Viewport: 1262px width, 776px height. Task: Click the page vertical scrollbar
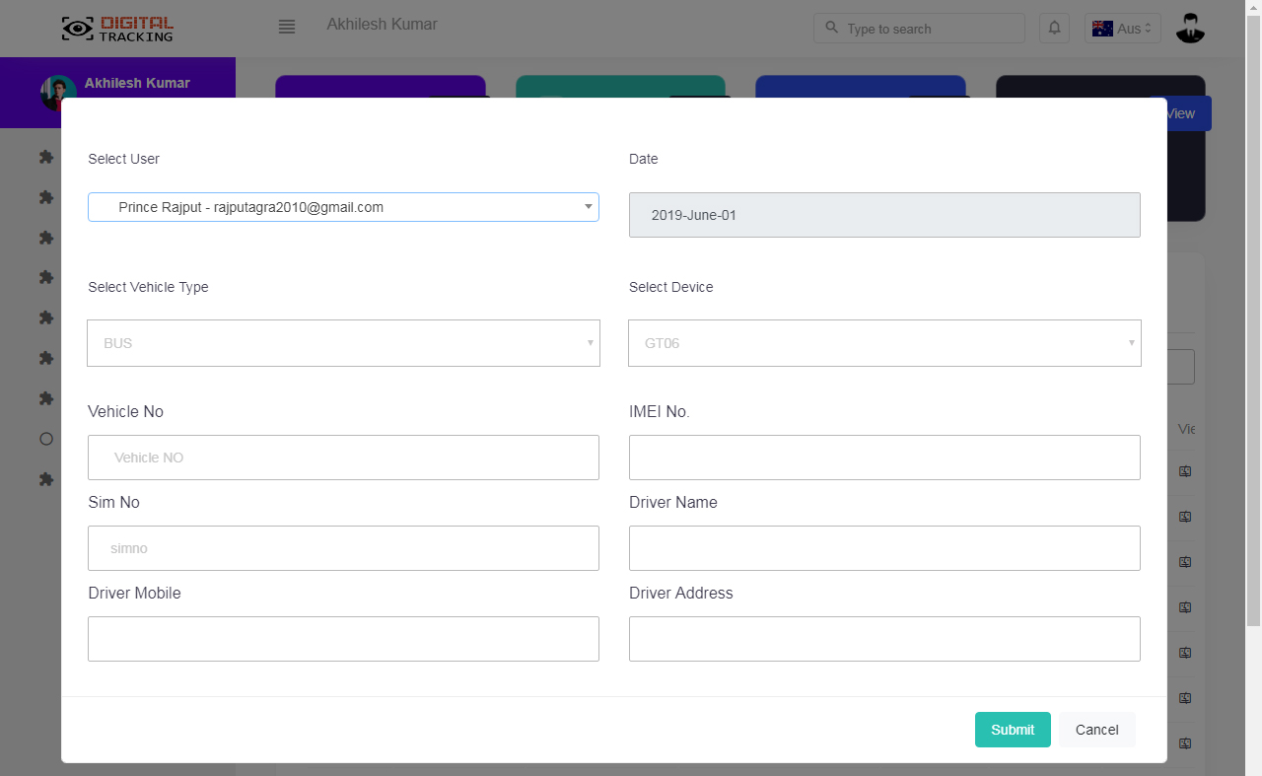pyautogui.click(x=1253, y=320)
